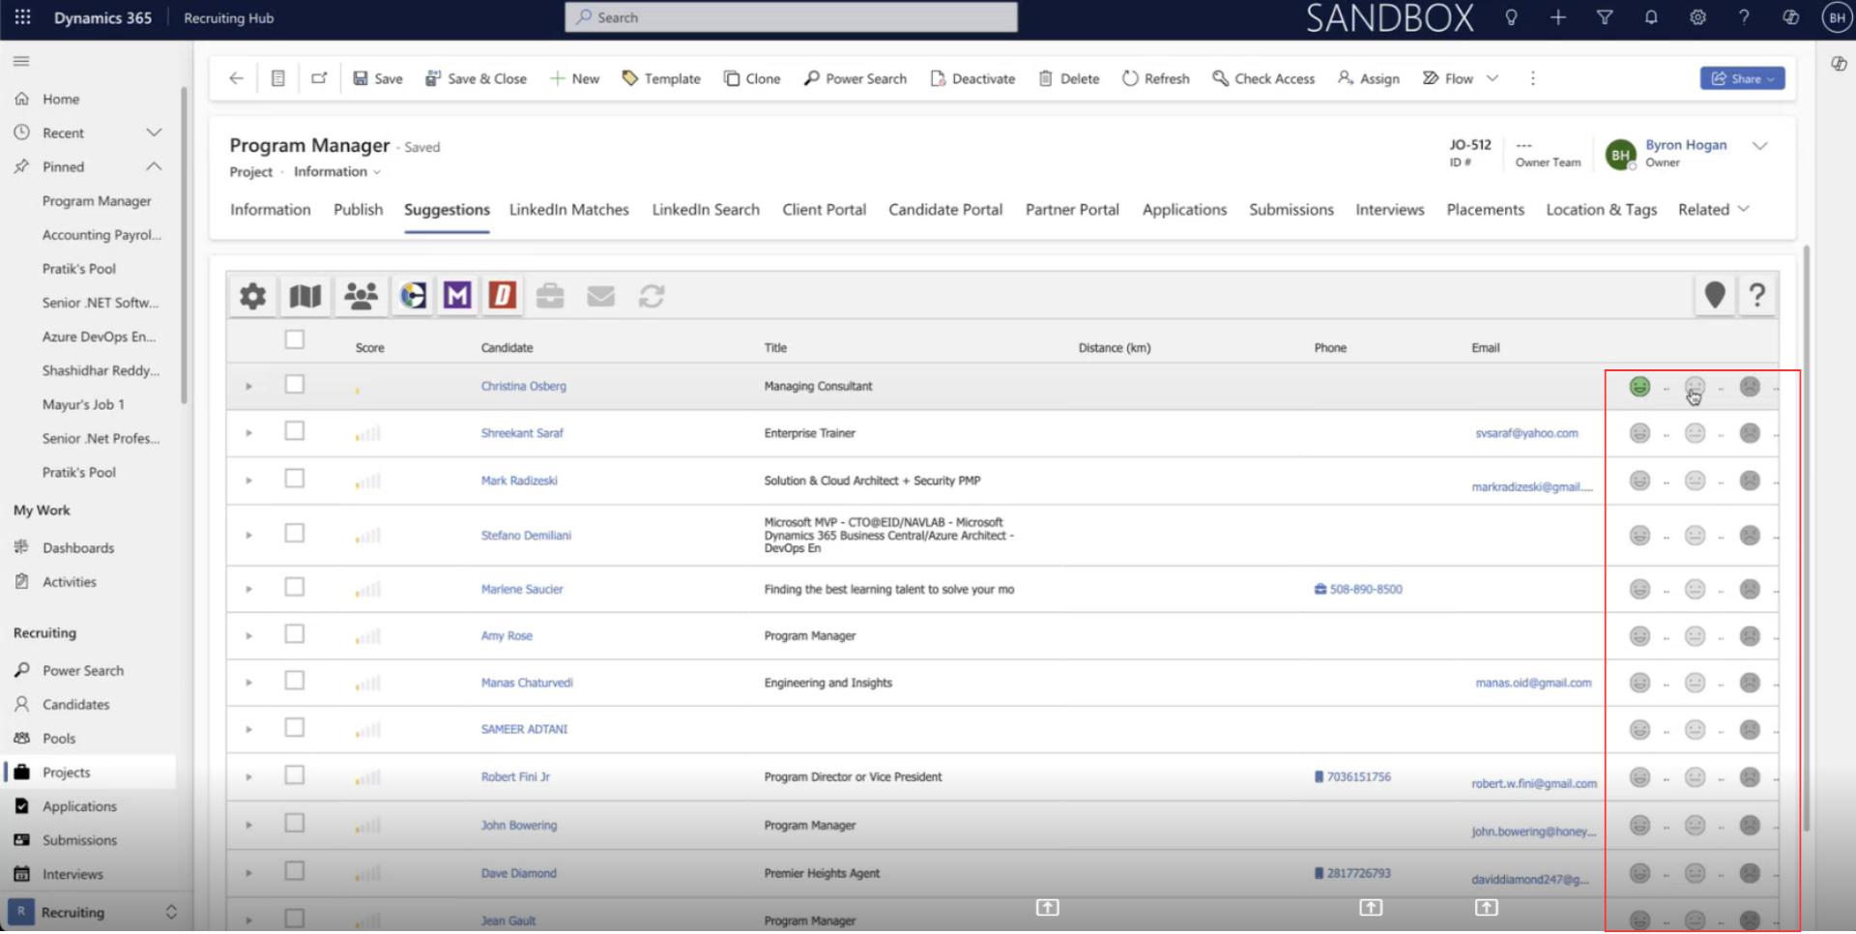Image resolution: width=1856 pixels, height=934 pixels.
Task: Open the form view page icon
Action: [277, 78]
